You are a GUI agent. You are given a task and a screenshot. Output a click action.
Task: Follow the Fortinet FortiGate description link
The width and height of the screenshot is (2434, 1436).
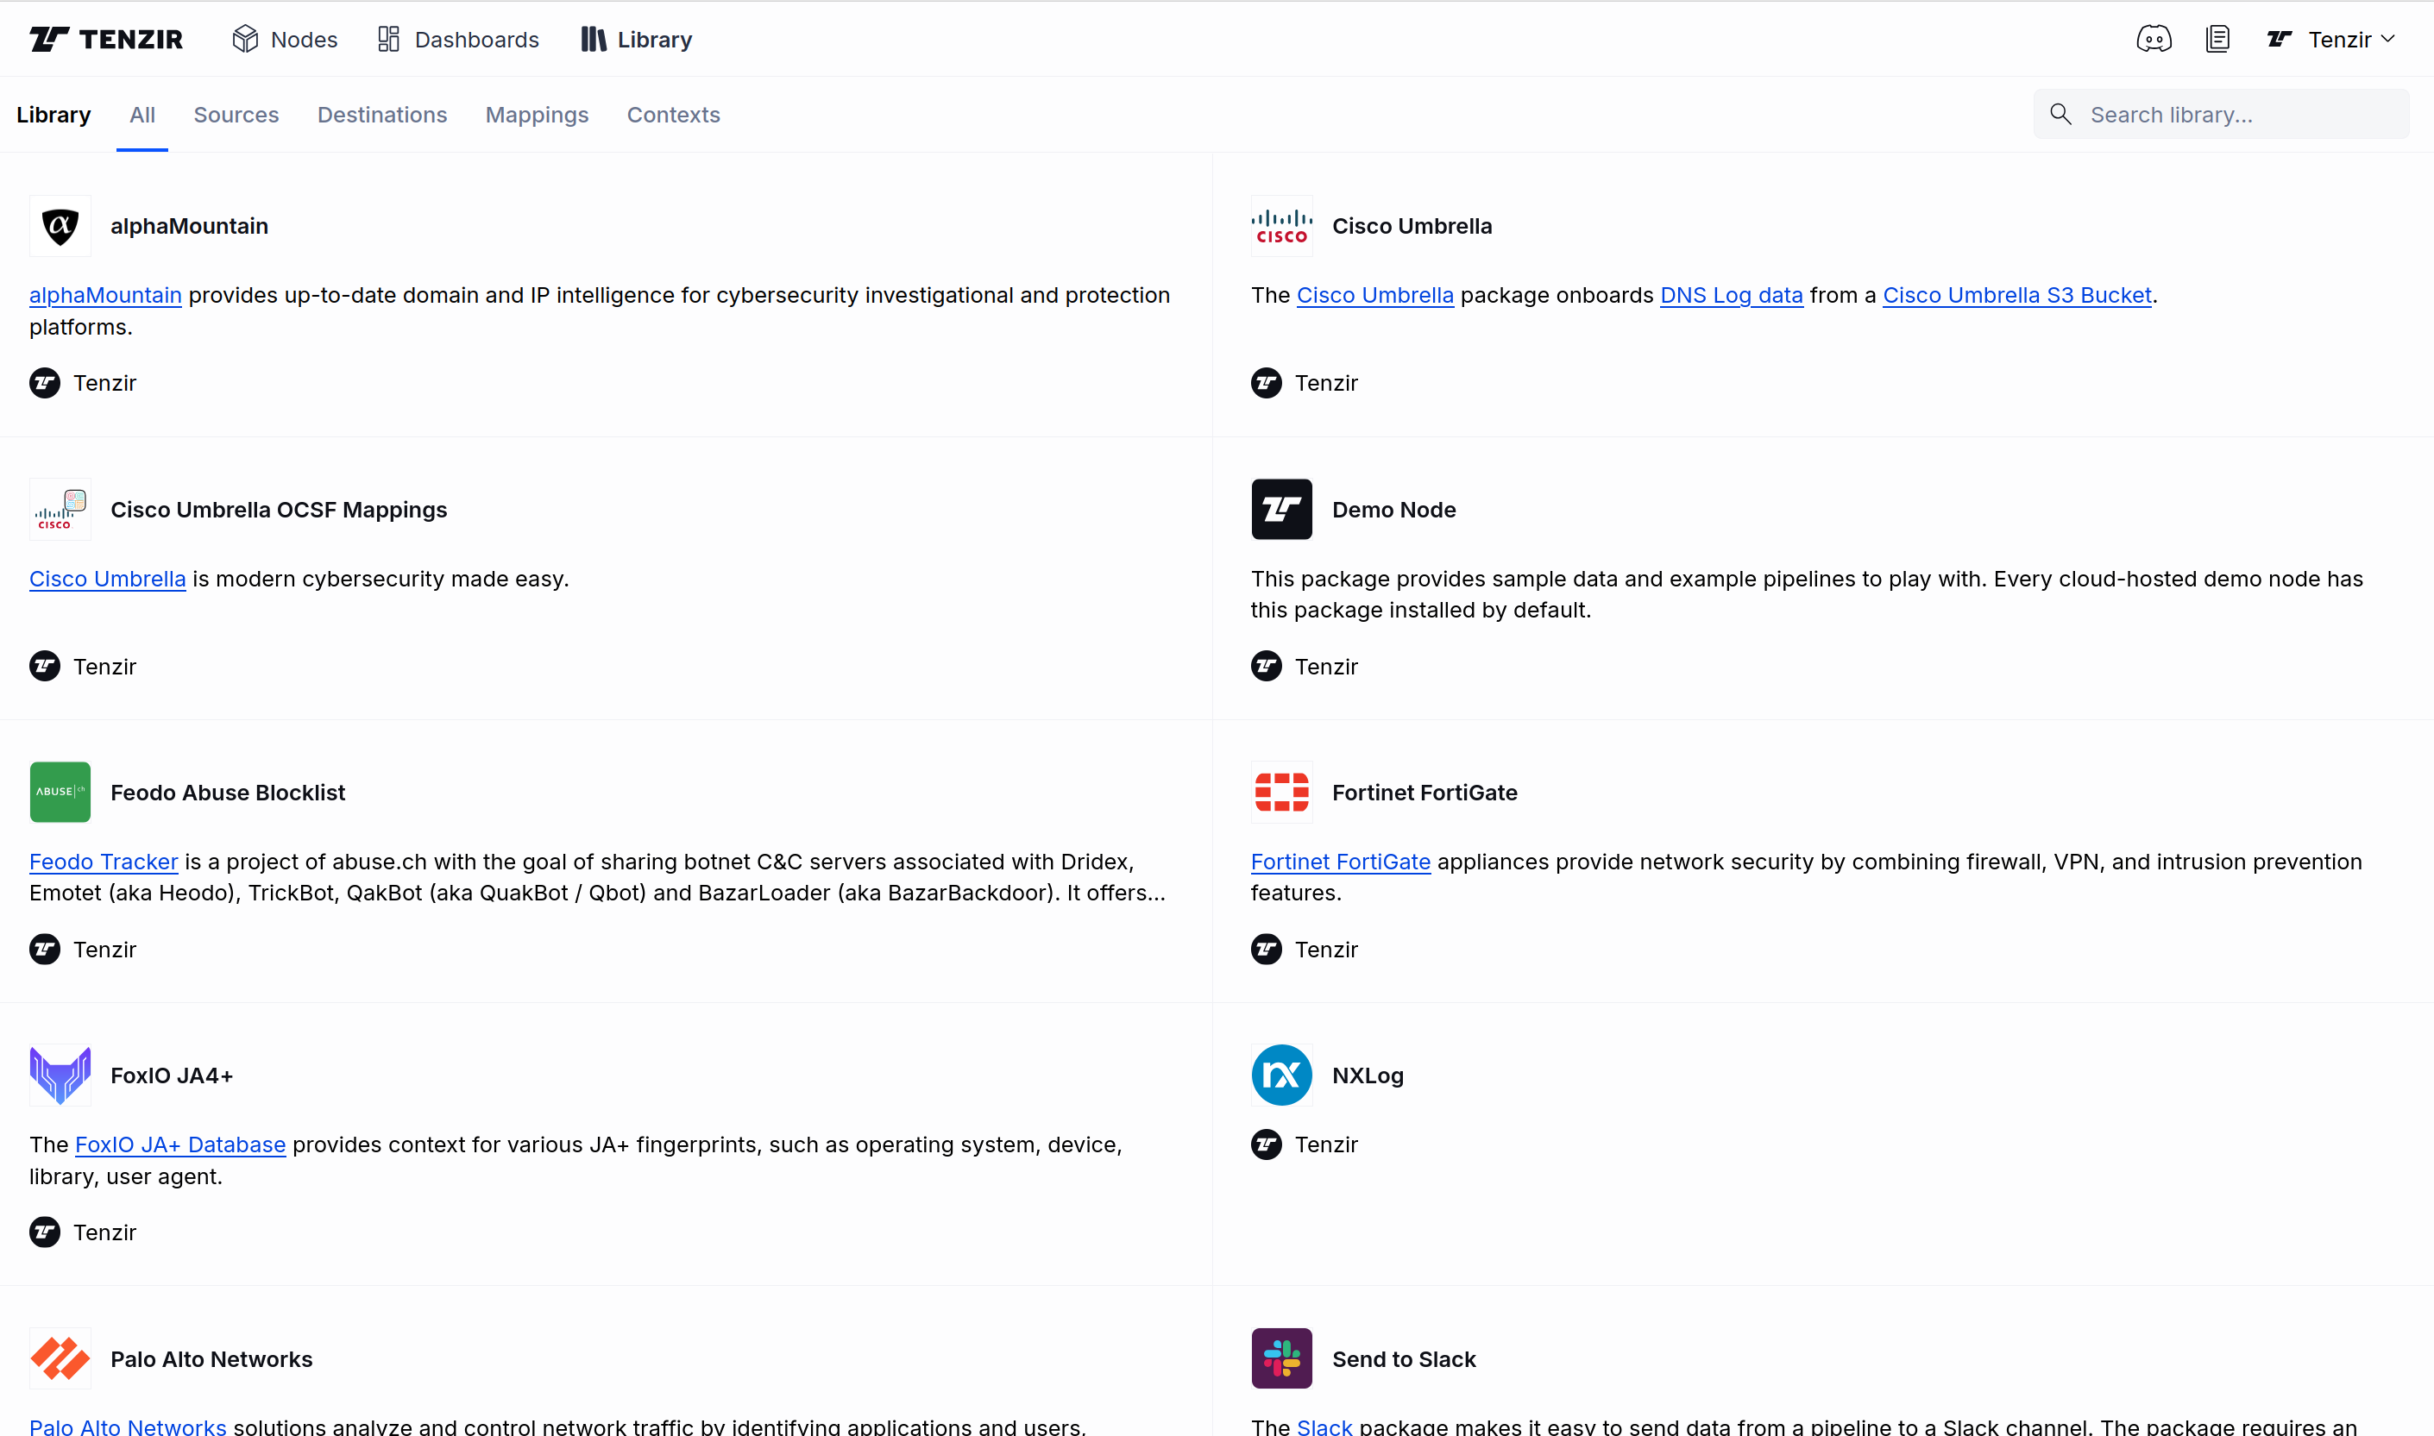click(1341, 862)
